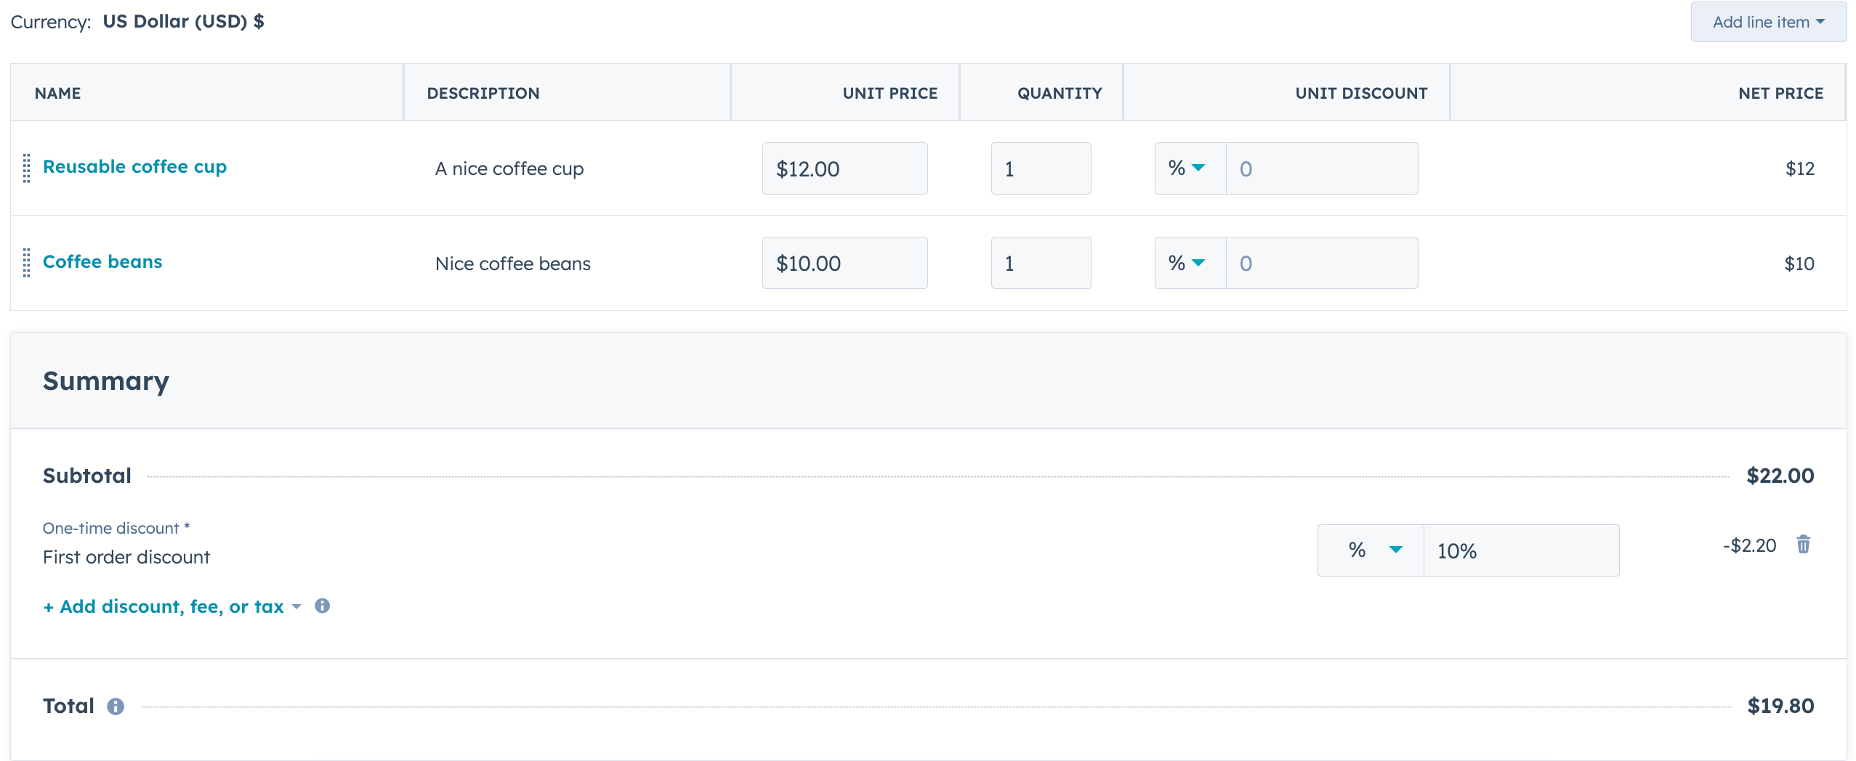
Task: Open discount type dropdown for Reusable coffee cup
Action: click(1189, 168)
